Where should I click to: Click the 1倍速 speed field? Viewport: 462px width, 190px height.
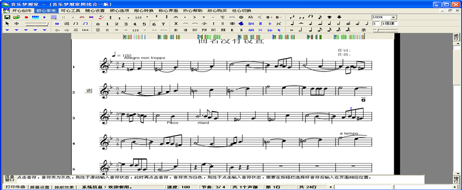pyautogui.click(x=390, y=23)
